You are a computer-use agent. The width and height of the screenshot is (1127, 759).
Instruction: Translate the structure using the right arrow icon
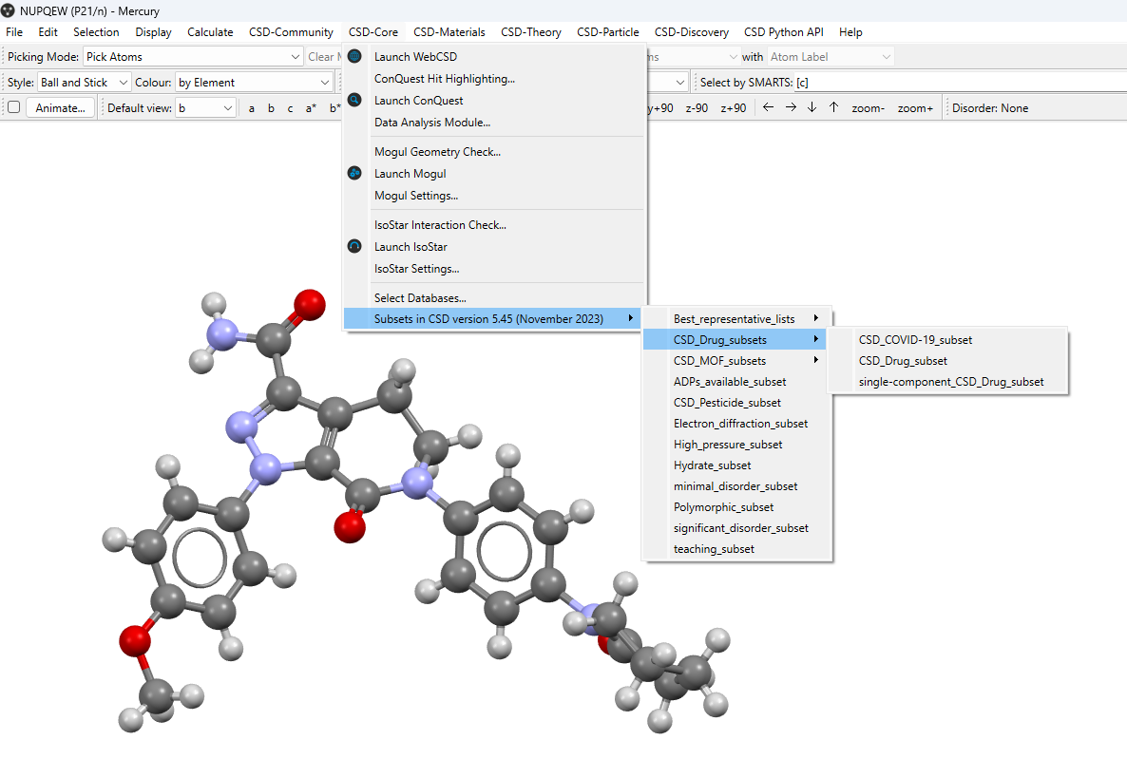click(x=790, y=107)
